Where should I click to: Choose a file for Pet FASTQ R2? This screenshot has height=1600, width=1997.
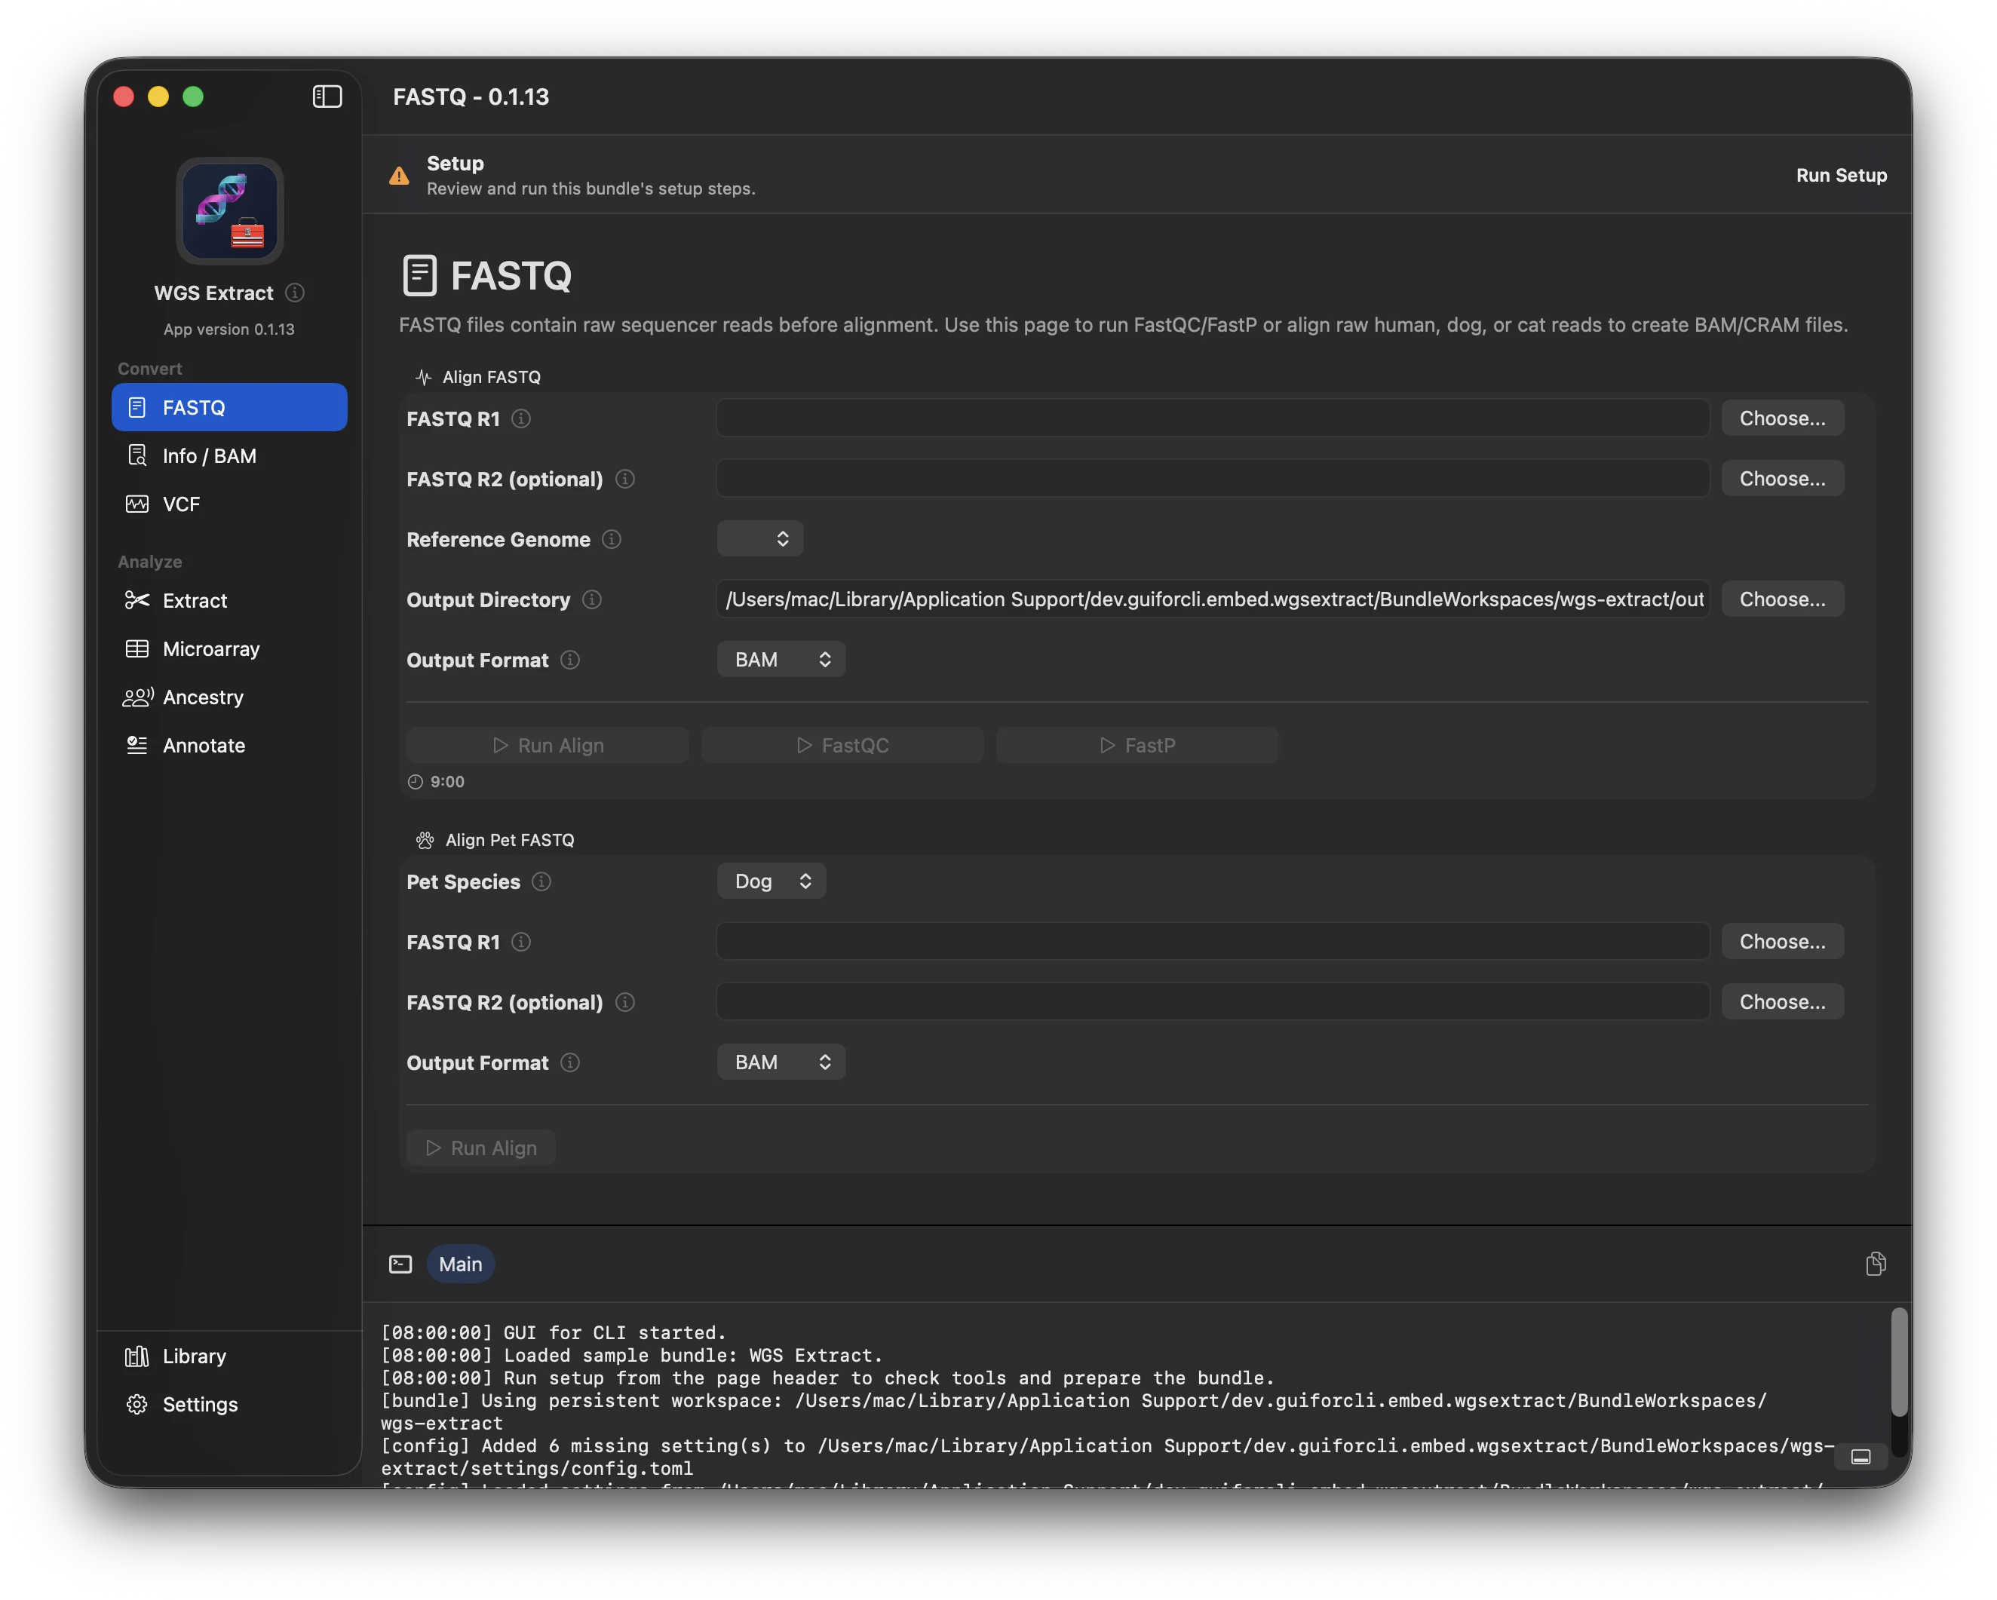tap(1782, 1001)
